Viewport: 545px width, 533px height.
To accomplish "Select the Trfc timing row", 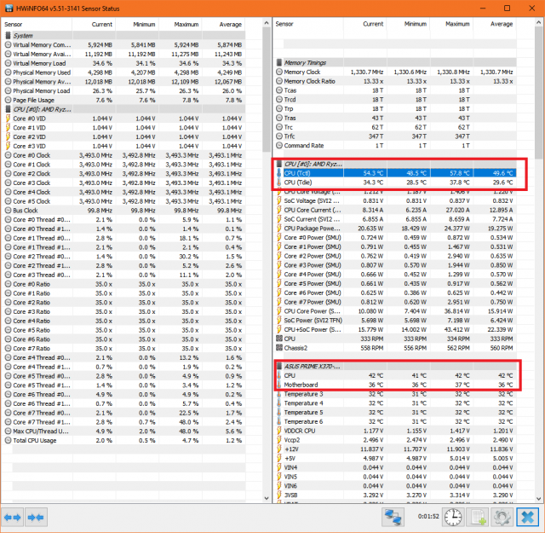I will (x=395, y=136).
